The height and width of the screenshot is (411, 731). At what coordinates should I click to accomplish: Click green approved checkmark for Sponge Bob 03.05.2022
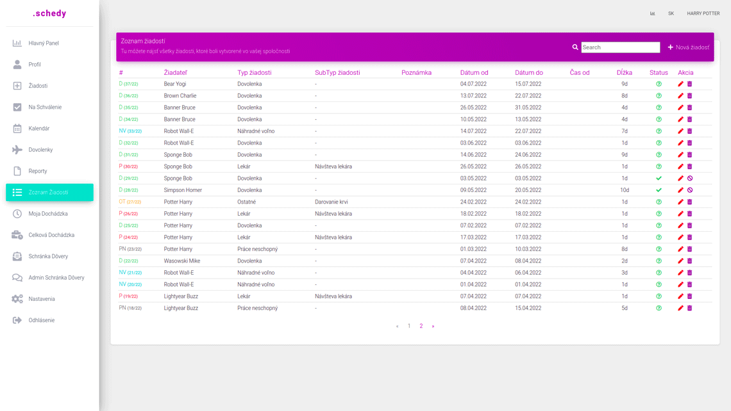point(659,179)
